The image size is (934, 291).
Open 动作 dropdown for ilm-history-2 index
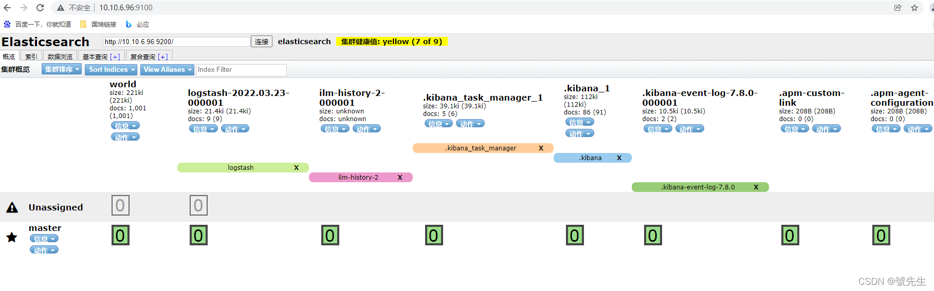click(x=367, y=129)
